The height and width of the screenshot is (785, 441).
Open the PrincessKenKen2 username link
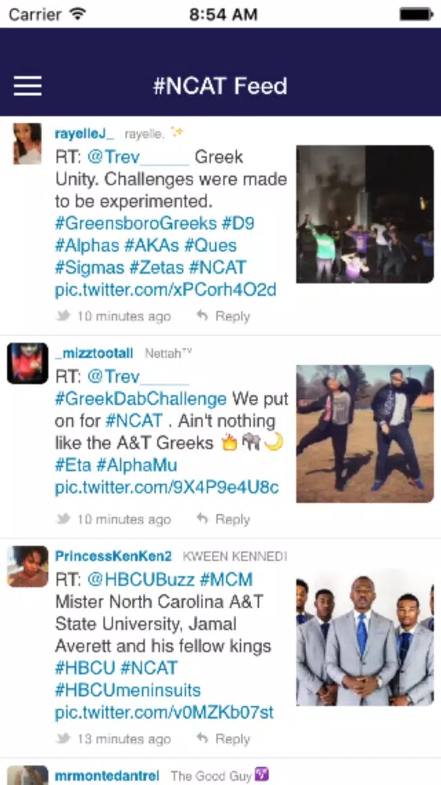[x=113, y=556]
